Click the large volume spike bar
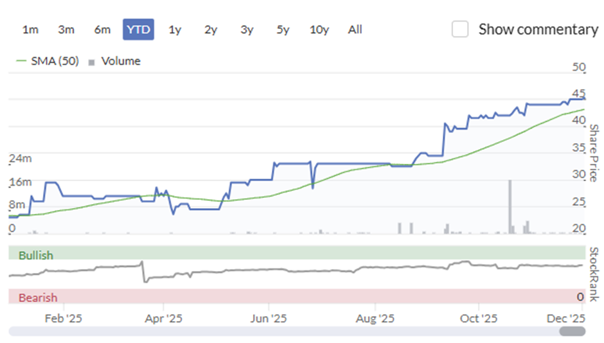Image resolution: width=604 pixels, height=343 pixels. click(510, 207)
